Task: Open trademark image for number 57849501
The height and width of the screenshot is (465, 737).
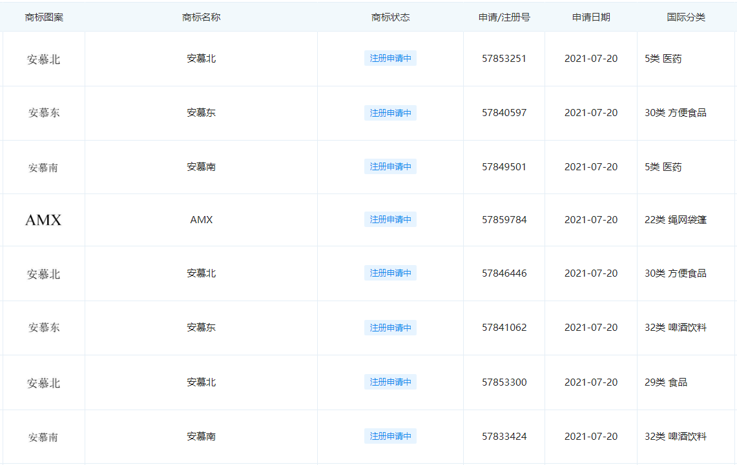Action: [x=44, y=168]
